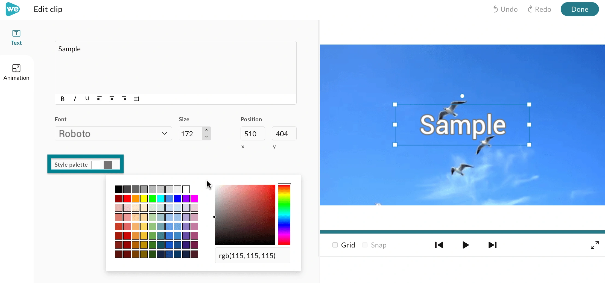Image resolution: width=605 pixels, height=283 pixels.
Task: Click the top-left resize handle of text box
Action: 395,104
